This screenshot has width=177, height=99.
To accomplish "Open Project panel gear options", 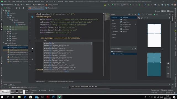I will point(23,8).
